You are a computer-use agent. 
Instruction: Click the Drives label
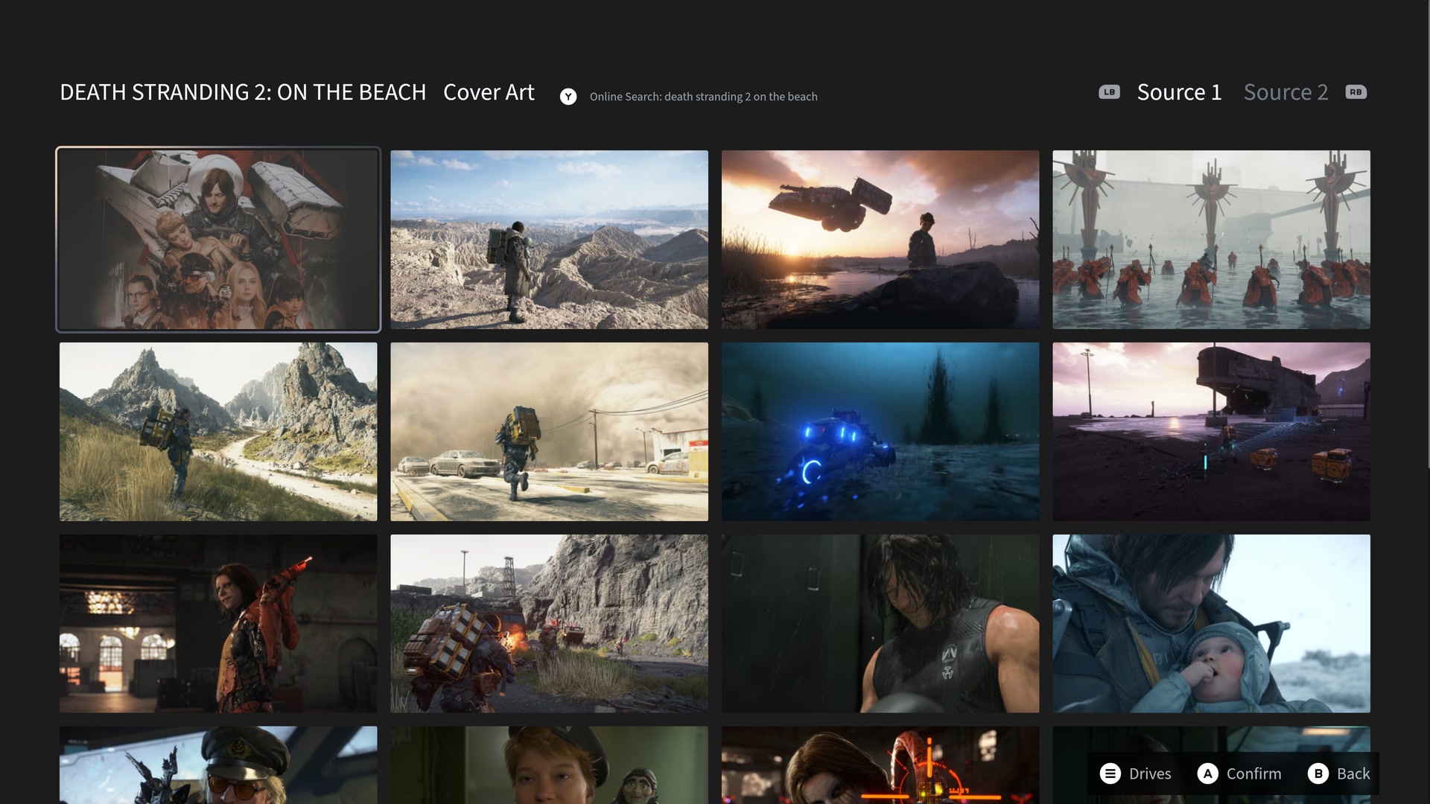[1150, 773]
